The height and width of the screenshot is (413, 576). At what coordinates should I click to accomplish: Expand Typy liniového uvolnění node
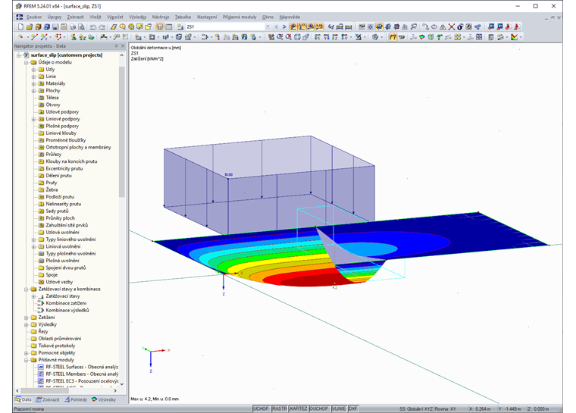coord(33,239)
